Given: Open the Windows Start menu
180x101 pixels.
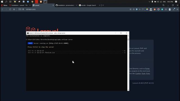Looking at the screenshot, I should pos(2,2).
